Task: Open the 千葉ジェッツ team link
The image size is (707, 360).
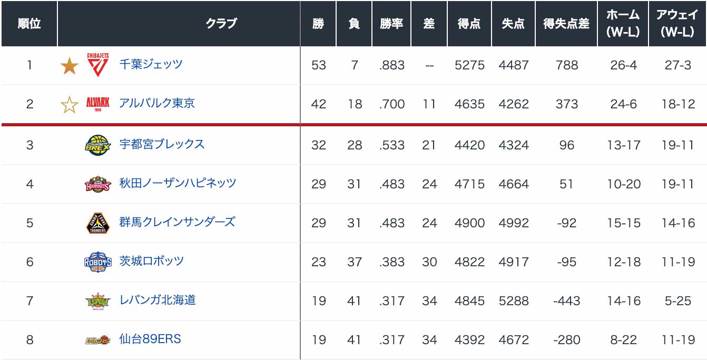Action: (x=151, y=64)
